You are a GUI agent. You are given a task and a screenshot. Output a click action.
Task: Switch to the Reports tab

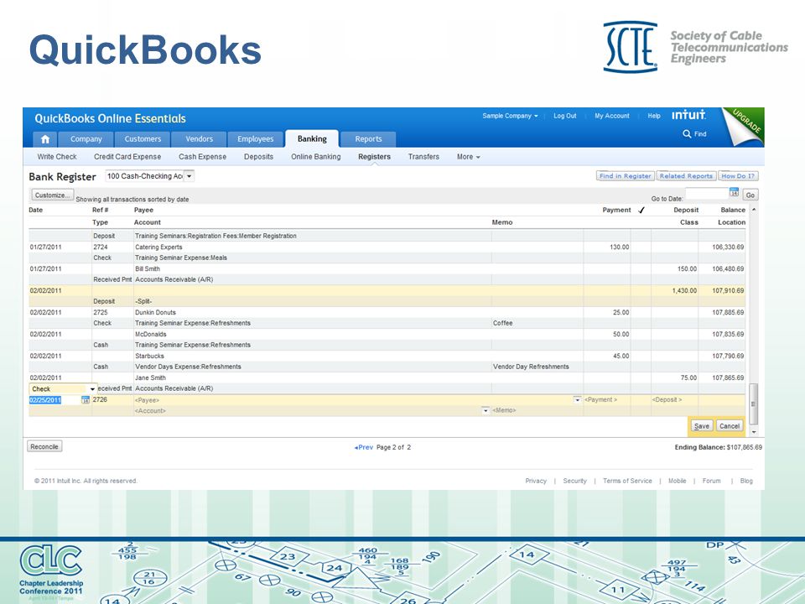tap(368, 139)
